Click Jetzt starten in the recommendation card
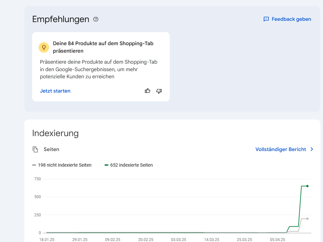 click(x=55, y=91)
